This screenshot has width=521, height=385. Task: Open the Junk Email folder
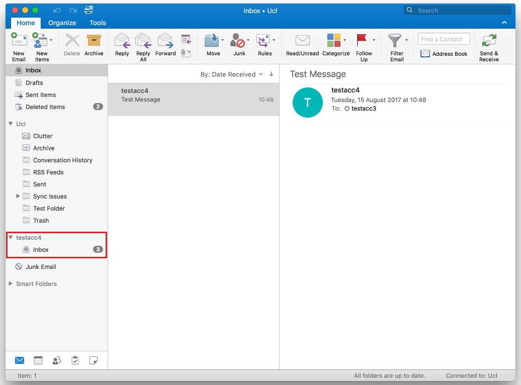coord(57,267)
